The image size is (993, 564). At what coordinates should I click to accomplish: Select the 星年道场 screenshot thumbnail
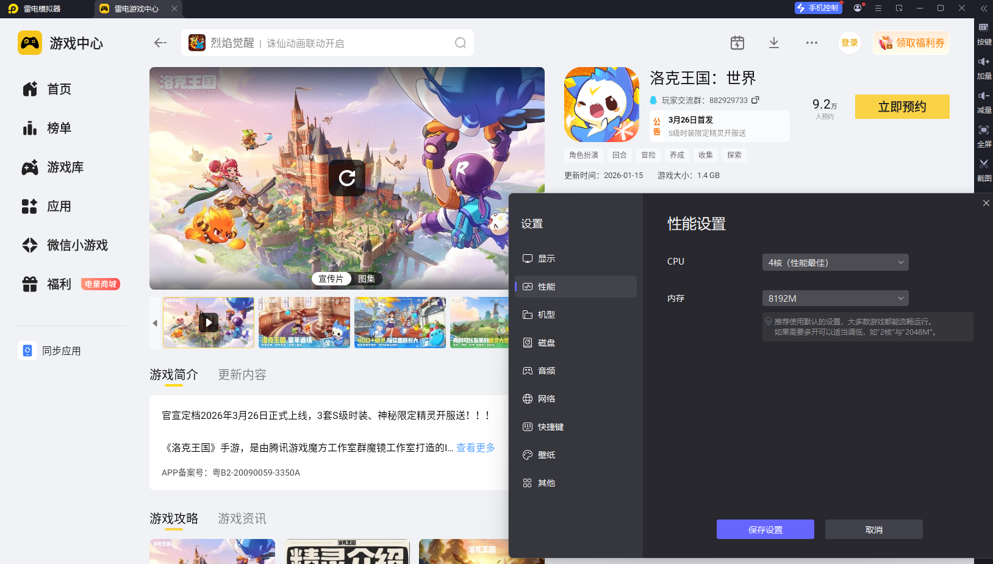[x=304, y=323]
